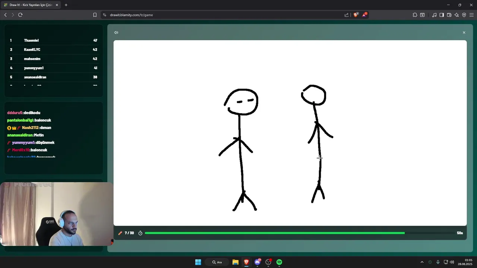Click the stopwatch timer icon

tap(140, 233)
